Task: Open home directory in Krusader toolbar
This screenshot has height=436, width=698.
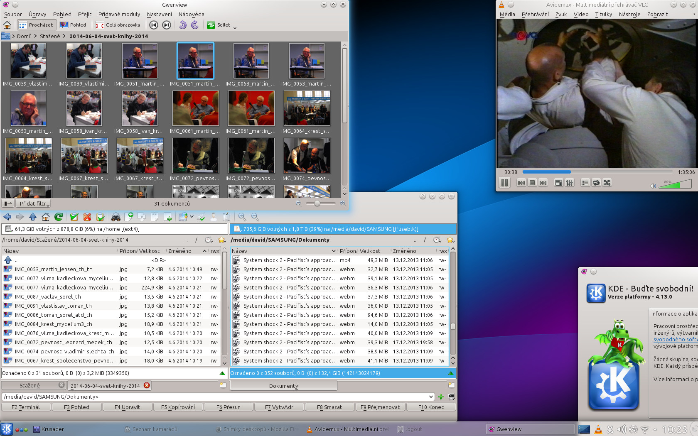Action: (x=46, y=217)
